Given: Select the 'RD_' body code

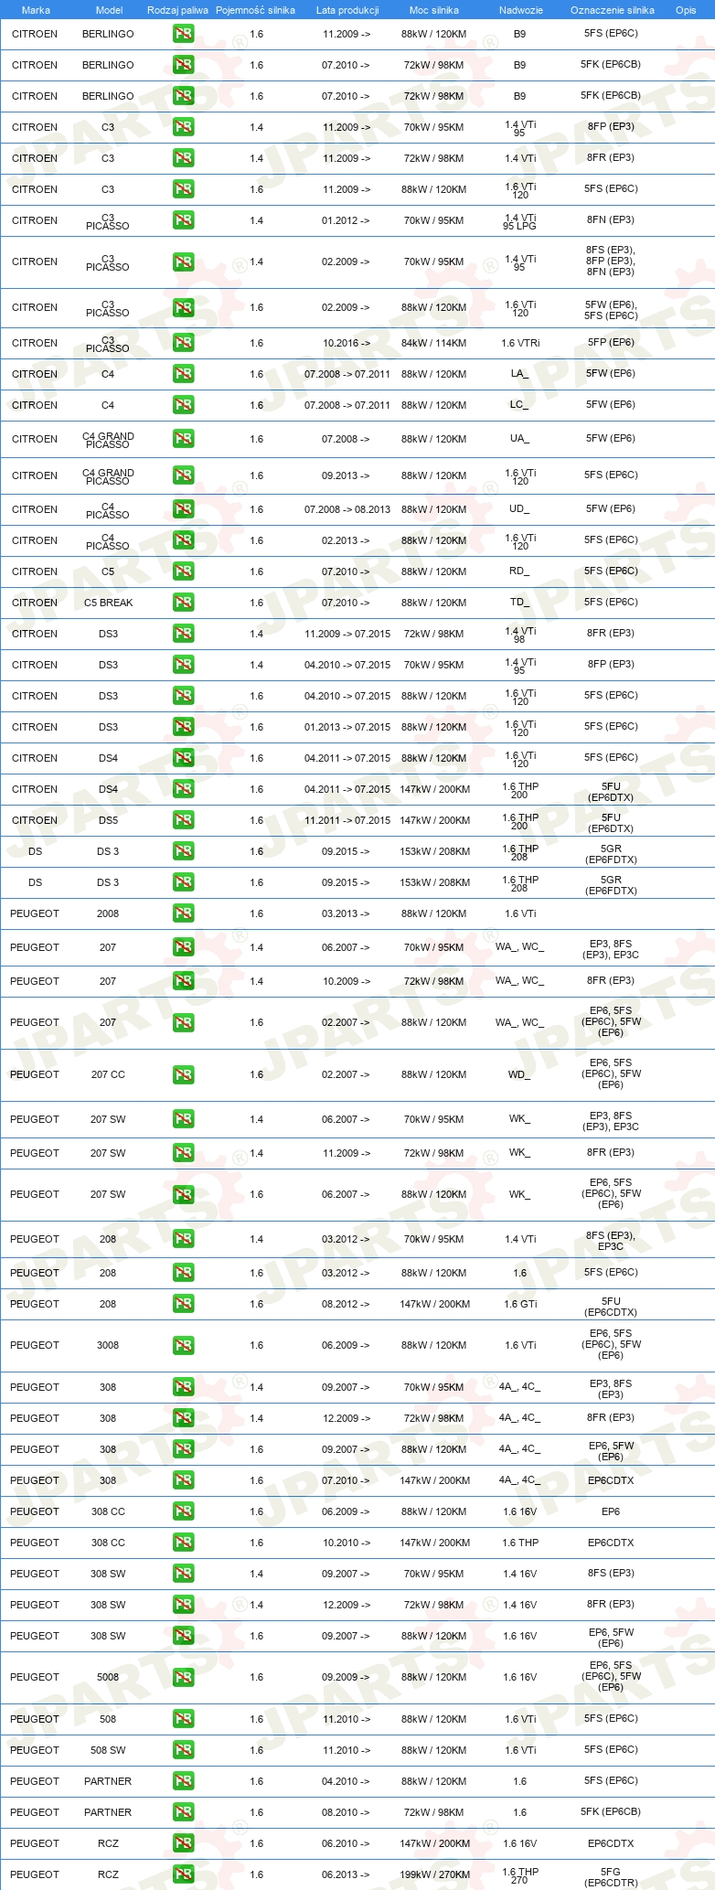Looking at the screenshot, I should coord(519,571).
